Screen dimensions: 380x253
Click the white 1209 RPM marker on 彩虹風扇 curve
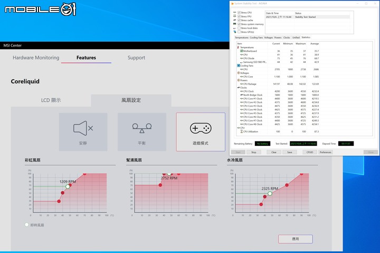pos(68,186)
